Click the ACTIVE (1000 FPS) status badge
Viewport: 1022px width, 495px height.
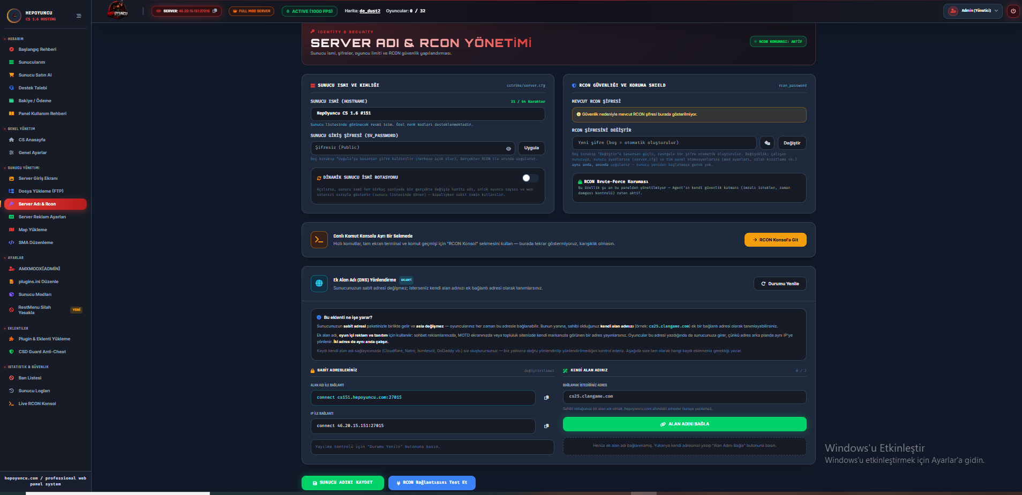(x=309, y=11)
